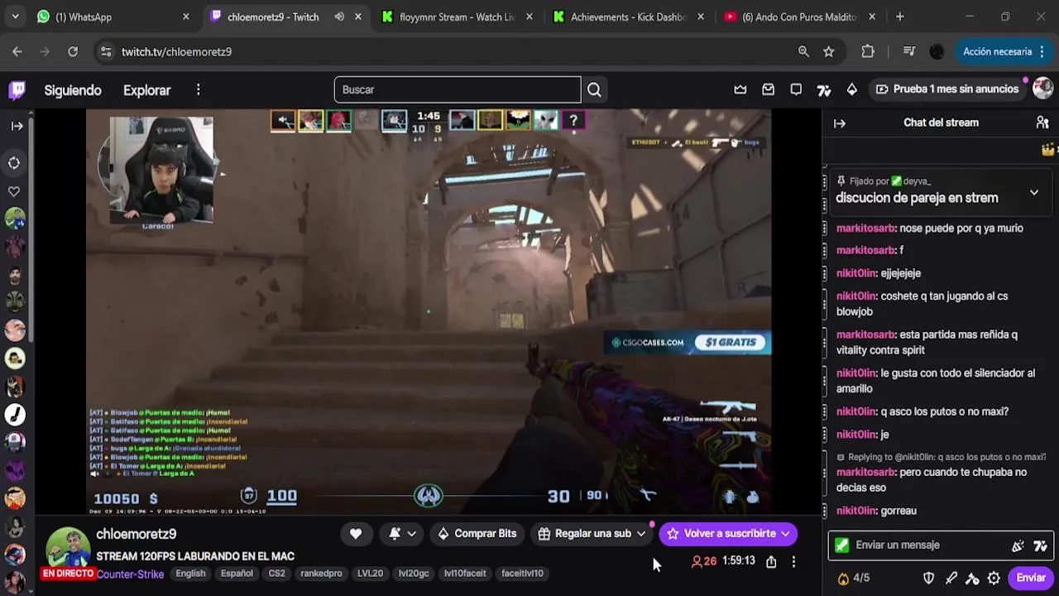Screen dimensions: 1059x596
Task: Click the faceitlvl10 tag
Action: point(522,573)
